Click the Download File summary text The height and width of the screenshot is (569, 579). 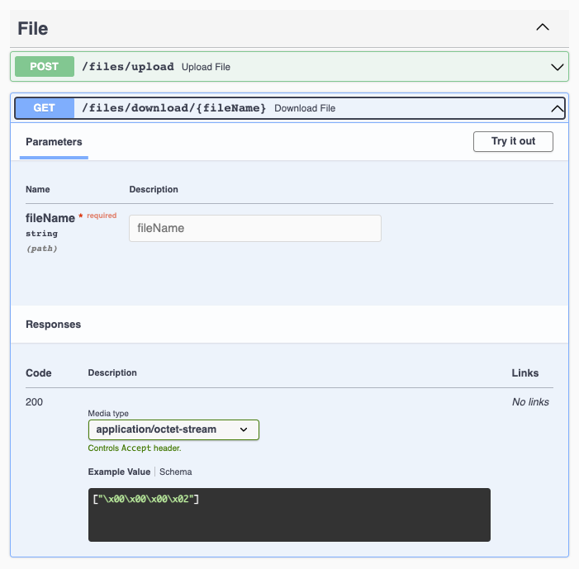(x=305, y=108)
